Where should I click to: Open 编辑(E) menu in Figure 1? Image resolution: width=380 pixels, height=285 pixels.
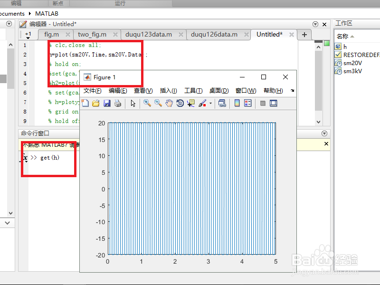pyautogui.click(x=118, y=91)
